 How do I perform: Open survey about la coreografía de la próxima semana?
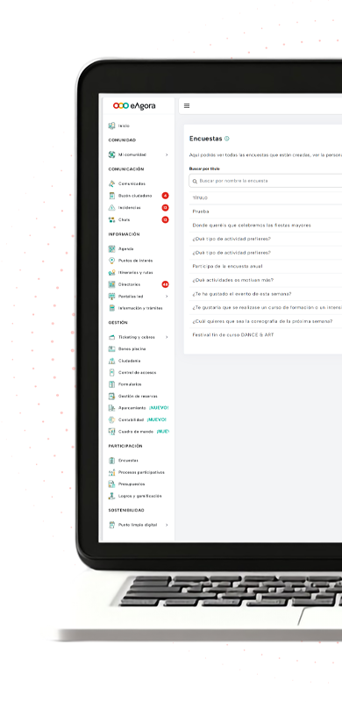click(x=262, y=321)
